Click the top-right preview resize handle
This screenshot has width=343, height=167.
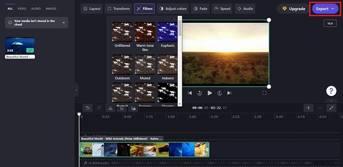point(269,20)
